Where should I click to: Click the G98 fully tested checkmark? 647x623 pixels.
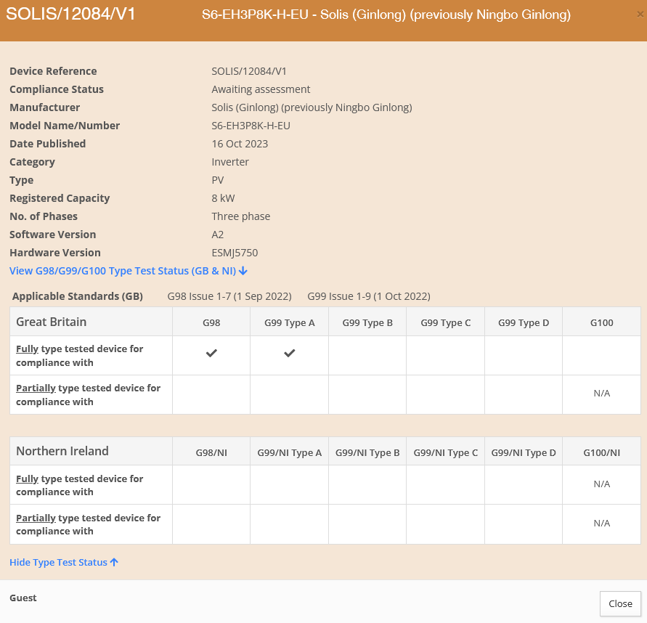pyautogui.click(x=211, y=353)
